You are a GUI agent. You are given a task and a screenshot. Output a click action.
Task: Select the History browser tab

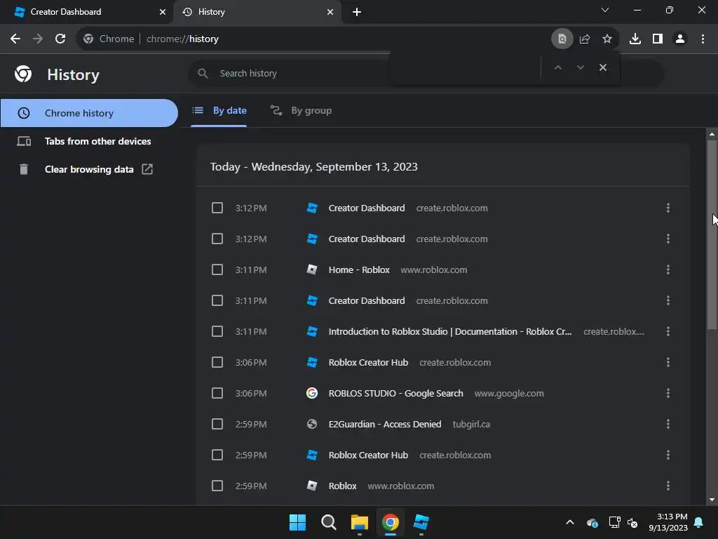257,12
